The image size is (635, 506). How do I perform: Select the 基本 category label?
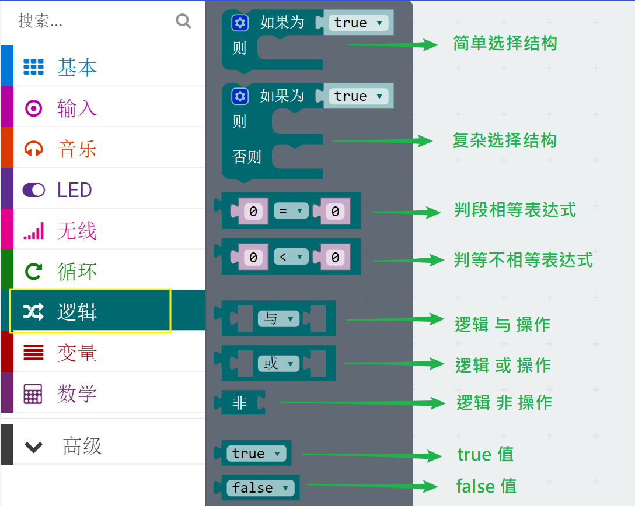pyautogui.click(x=77, y=67)
